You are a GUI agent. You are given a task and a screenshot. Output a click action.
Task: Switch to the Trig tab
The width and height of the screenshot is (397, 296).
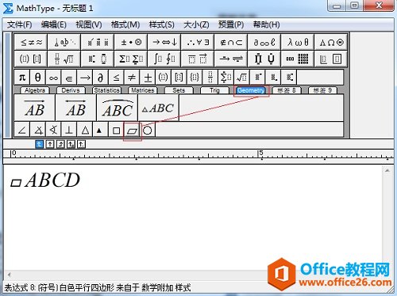coord(214,90)
